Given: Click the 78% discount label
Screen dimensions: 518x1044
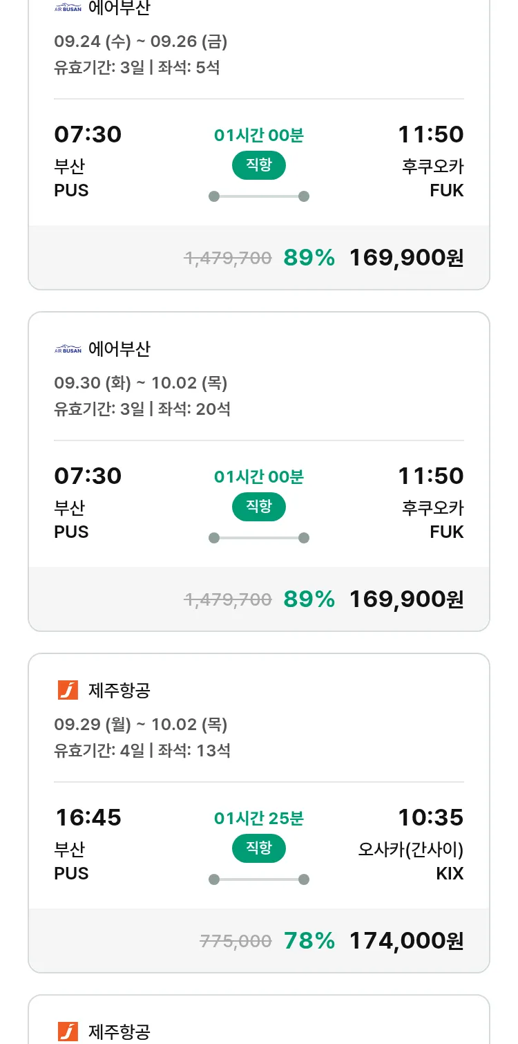Looking at the screenshot, I should 309,941.
